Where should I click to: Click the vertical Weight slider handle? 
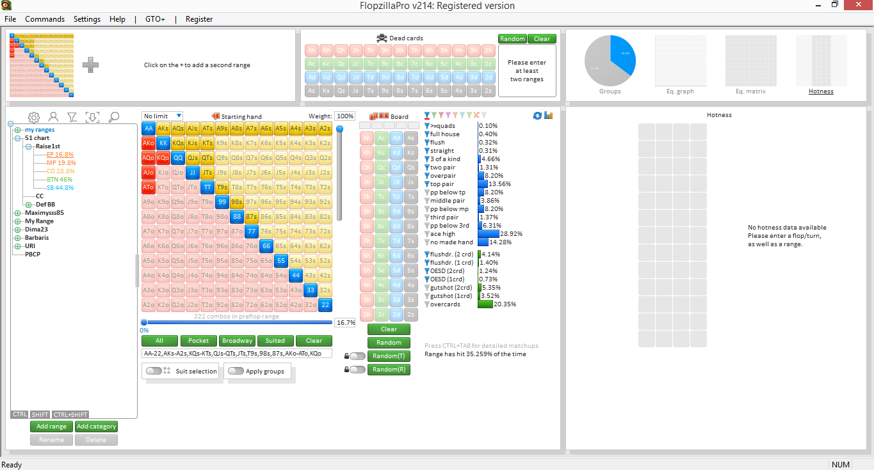[x=339, y=129]
